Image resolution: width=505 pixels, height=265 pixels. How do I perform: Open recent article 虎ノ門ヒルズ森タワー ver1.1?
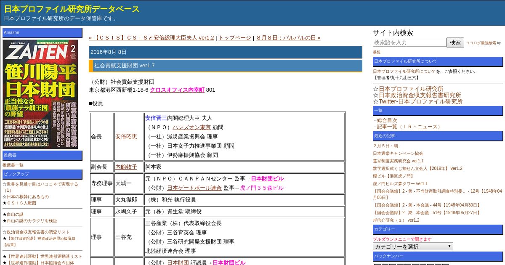(400, 183)
